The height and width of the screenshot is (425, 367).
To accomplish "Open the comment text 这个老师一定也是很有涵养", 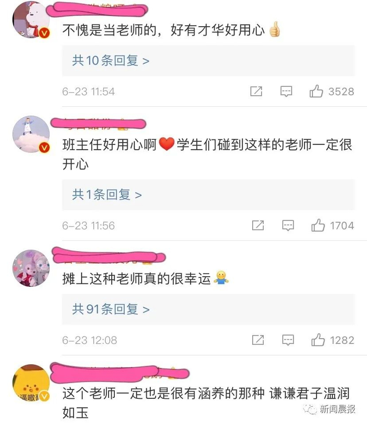I will [x=206, y=403].
